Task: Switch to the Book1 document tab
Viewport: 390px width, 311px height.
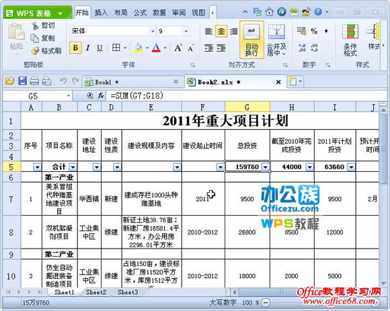Action: 133,82
